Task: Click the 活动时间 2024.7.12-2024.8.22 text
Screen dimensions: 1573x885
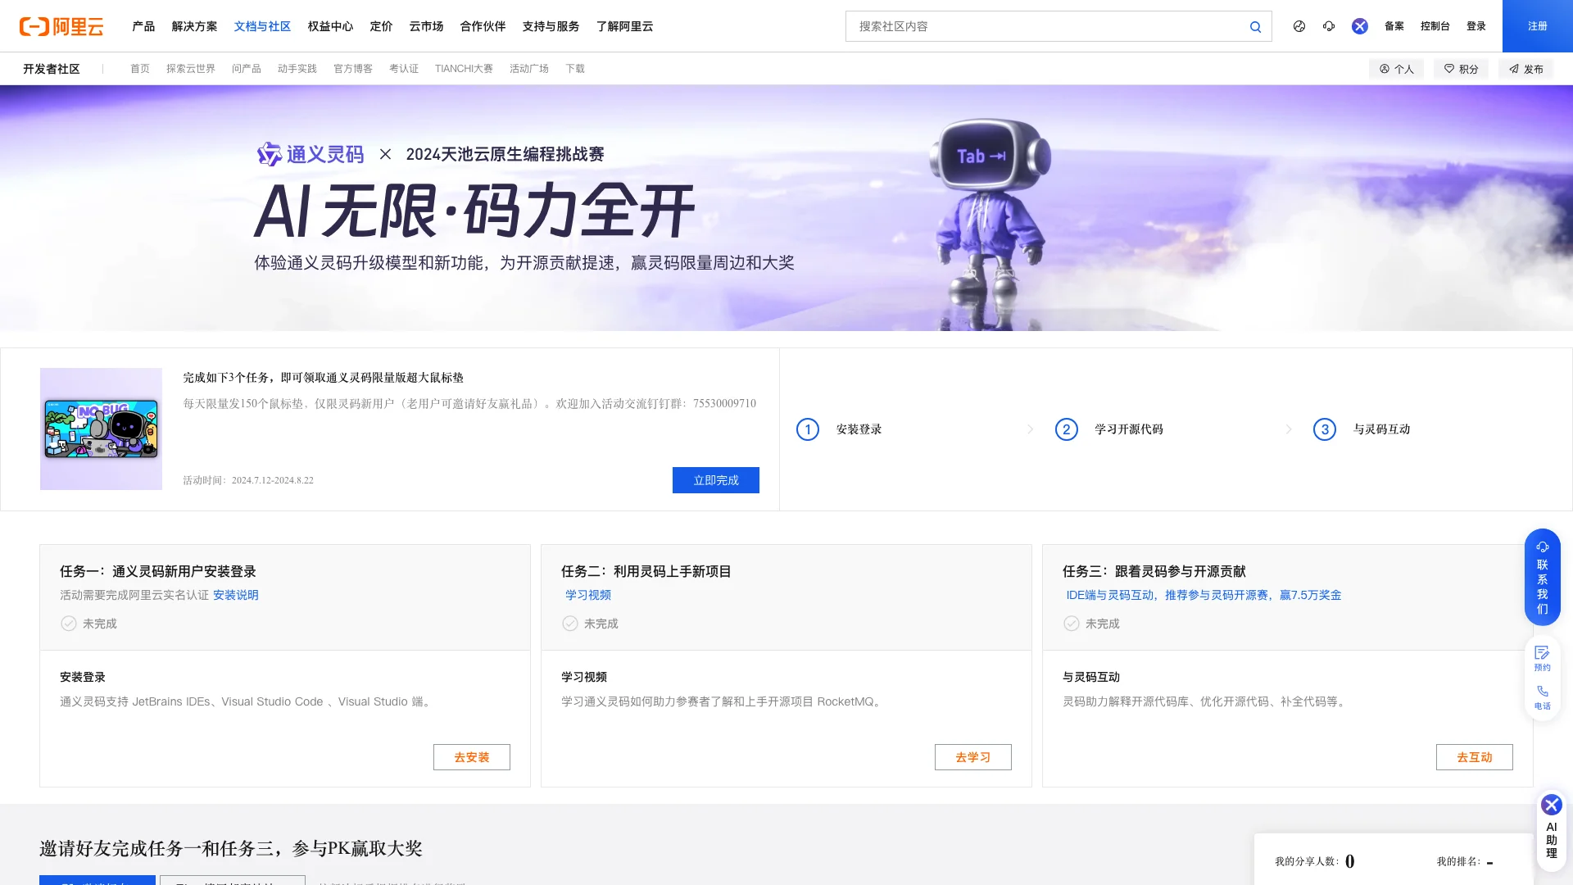Action: (248, 480)
